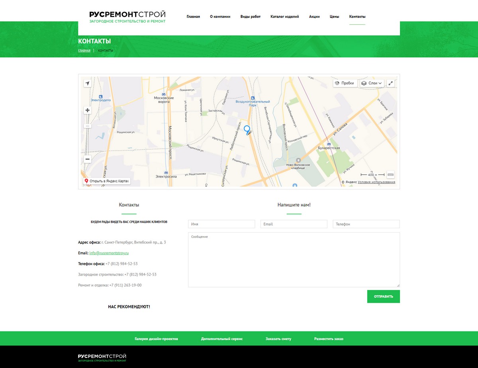Expand the map to fullscreen
The width and height of the screenshot is (478, 368).
pyautogui.click(x=390, y=83)
